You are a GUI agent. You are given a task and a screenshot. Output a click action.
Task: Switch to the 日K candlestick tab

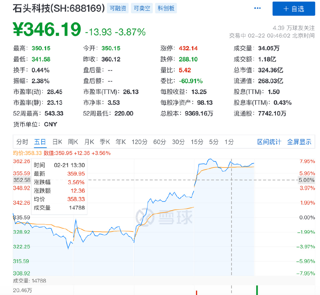click(57, 142)
